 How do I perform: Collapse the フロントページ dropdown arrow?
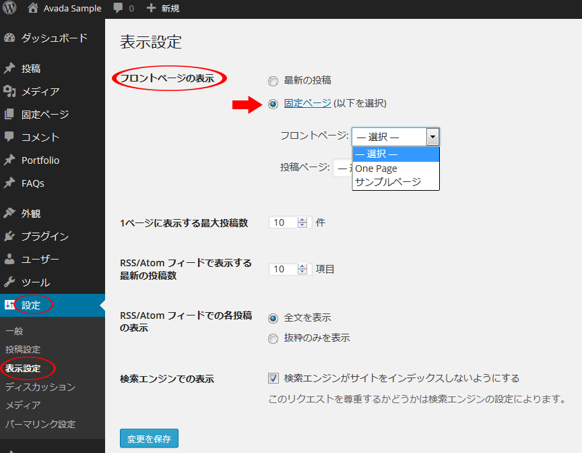click(x=432, y=137)
